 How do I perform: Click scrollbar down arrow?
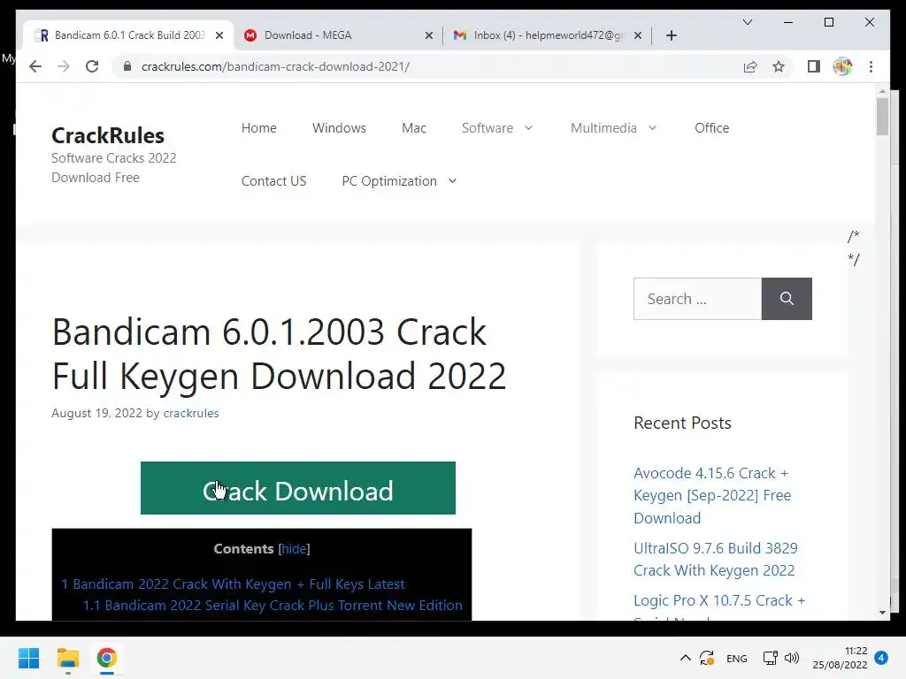882,613
